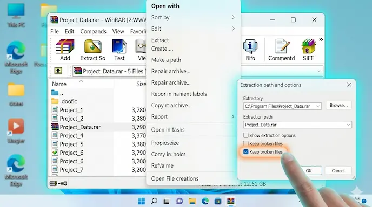Screen dimensions: 372x207
Task: Open the Extractory path dropdown
Action: pos(318,106)
